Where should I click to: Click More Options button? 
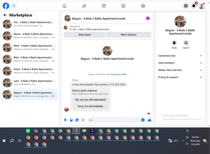[129, 35]
